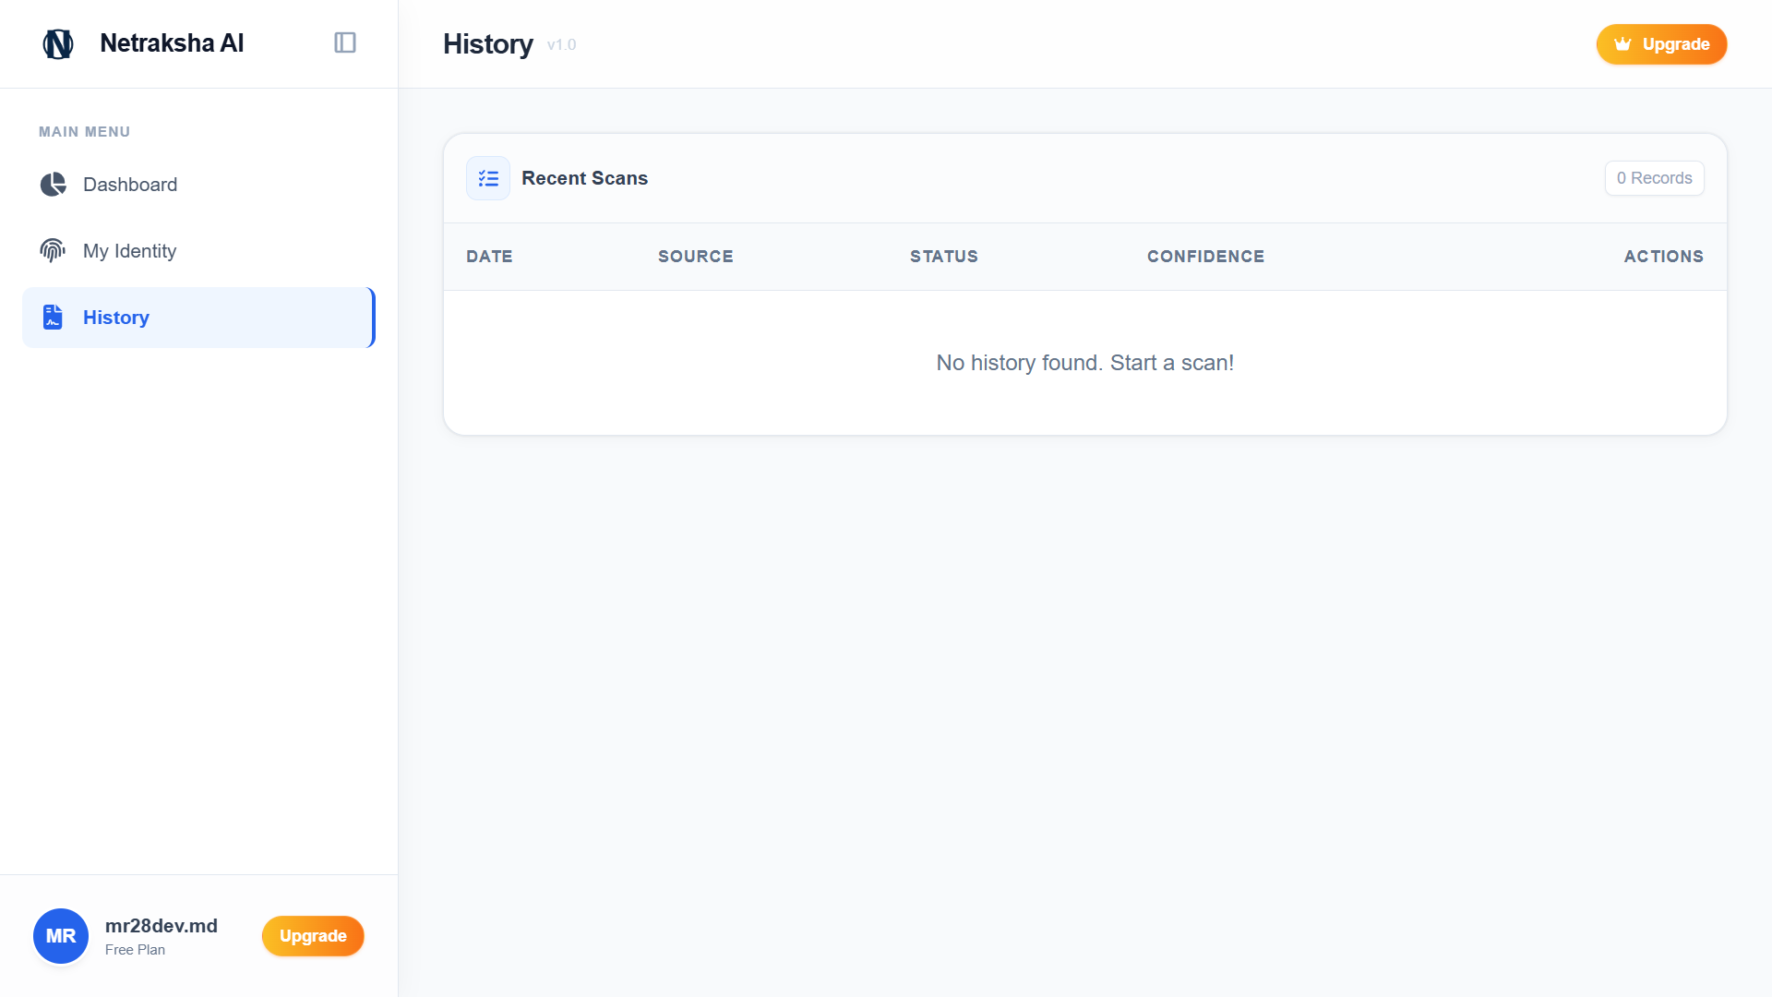
Task: Click the Netraksha AI brand name
Action: pos(172,43)
